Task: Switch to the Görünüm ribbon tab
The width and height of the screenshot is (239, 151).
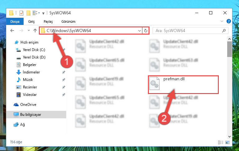Action: pos(68,21)
